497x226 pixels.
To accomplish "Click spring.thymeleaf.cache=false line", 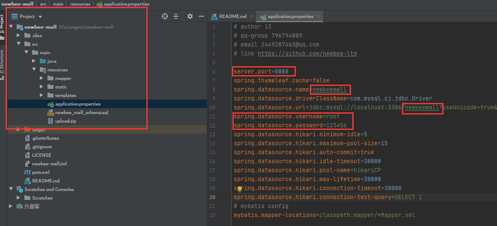I will [282, 80].
